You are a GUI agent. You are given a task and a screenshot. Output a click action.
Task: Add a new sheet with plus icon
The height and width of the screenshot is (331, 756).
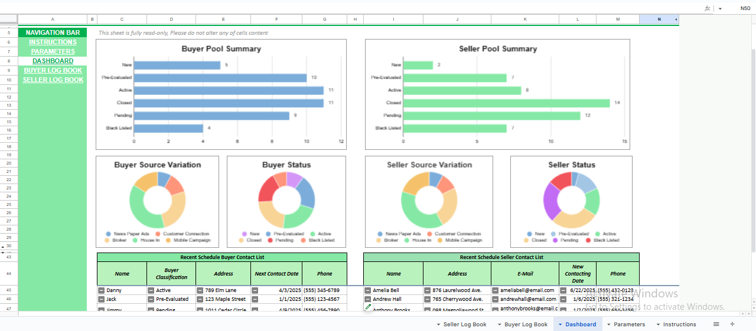pyautogui.click(x=732, y=324)
